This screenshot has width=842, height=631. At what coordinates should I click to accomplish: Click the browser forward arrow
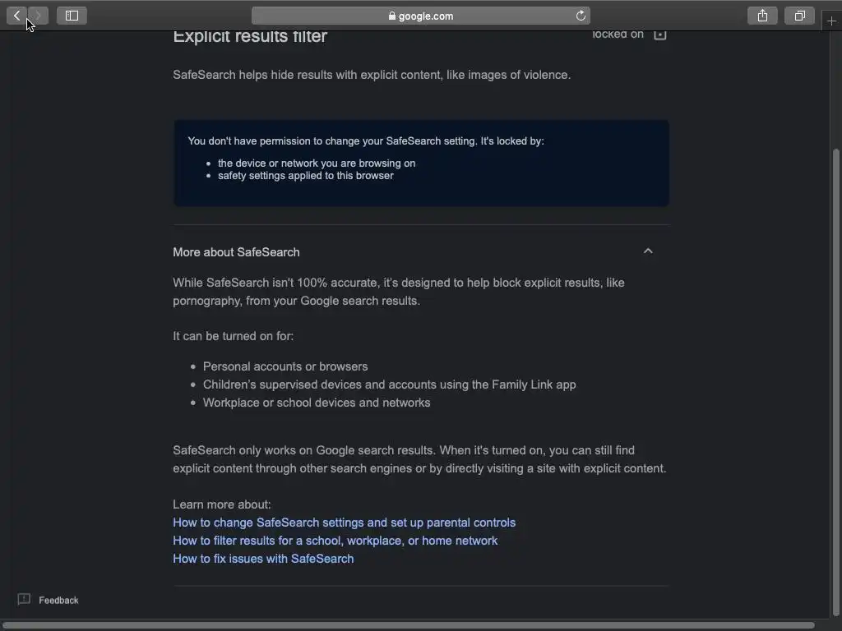(38, 16)
